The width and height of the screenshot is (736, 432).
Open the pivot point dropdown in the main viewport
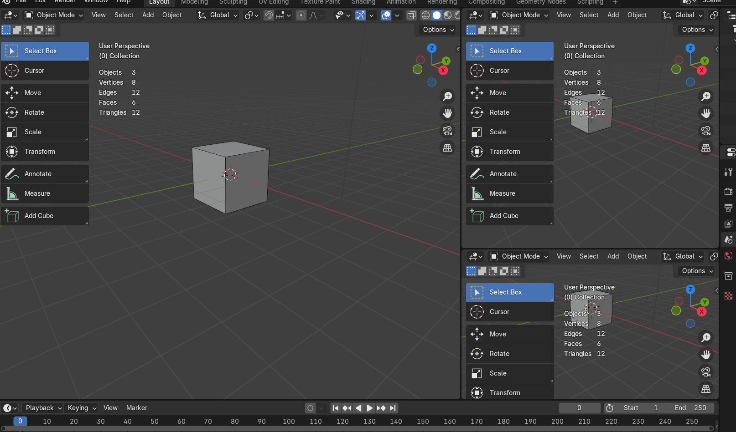(x=252, y=15)
